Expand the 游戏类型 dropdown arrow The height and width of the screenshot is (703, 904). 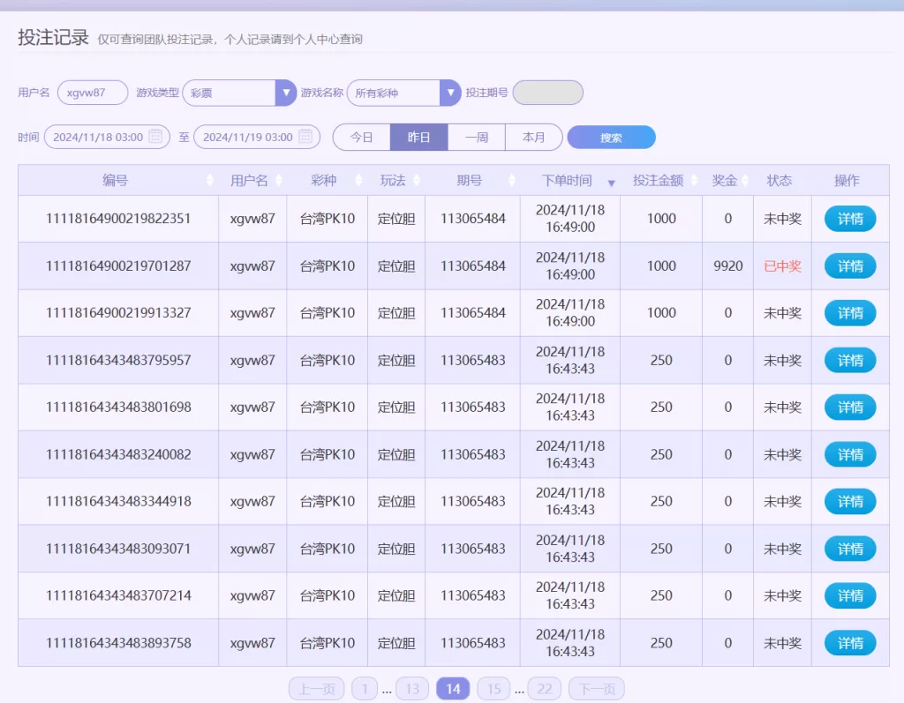pyautogui.click(x=285, y=93)
